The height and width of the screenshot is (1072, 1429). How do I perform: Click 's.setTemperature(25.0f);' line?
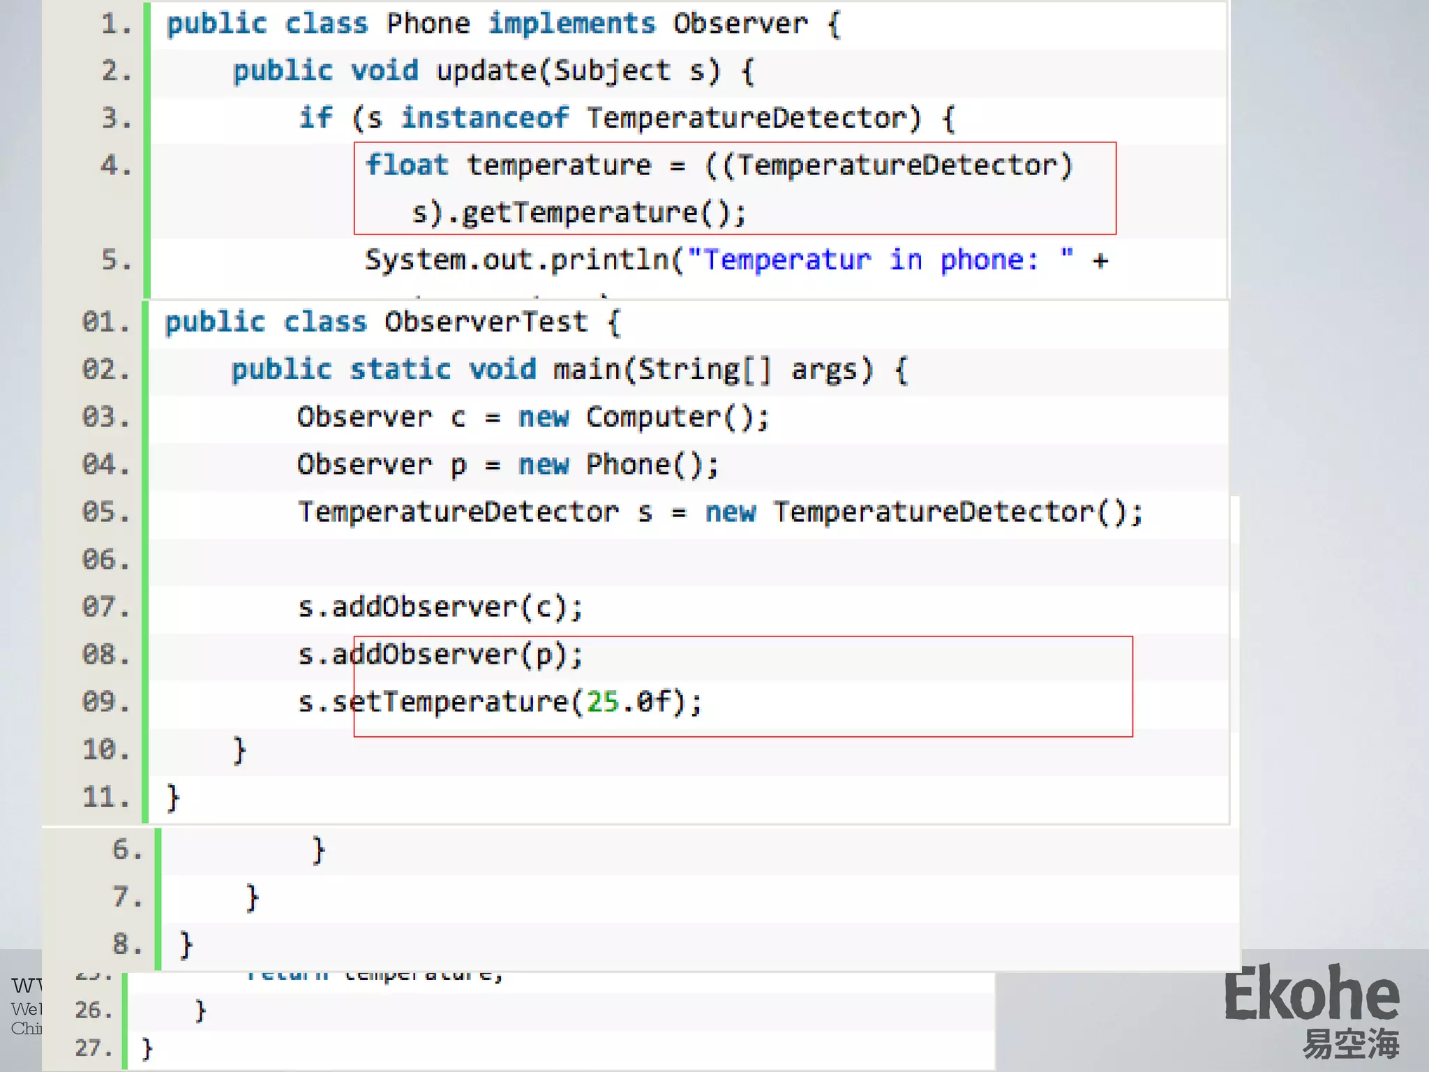pyautogui.click(x=500, y=702)
